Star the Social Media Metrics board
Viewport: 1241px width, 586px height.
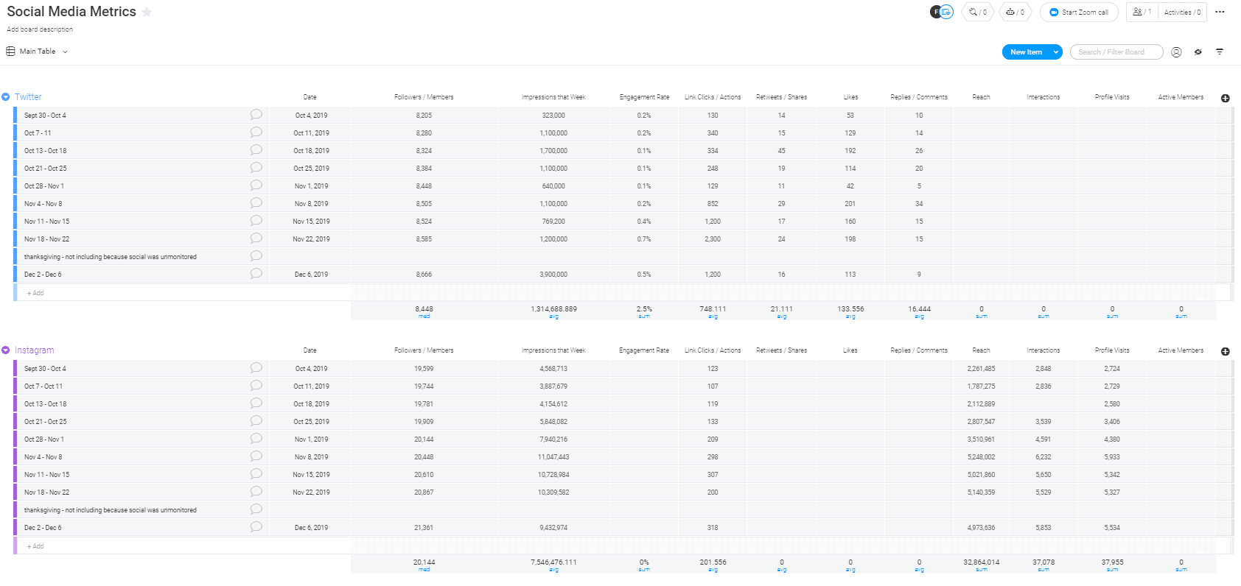(147, 12)
